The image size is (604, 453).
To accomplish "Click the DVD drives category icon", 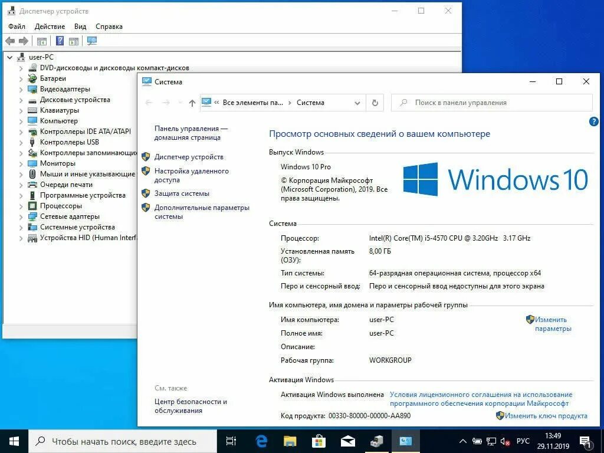I will tap(33, 68).
